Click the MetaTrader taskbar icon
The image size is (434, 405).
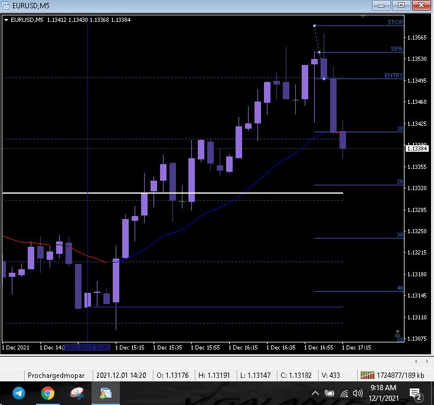[x=106, y=393]
